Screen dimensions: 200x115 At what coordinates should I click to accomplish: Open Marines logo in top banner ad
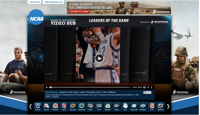pos(161,12)
